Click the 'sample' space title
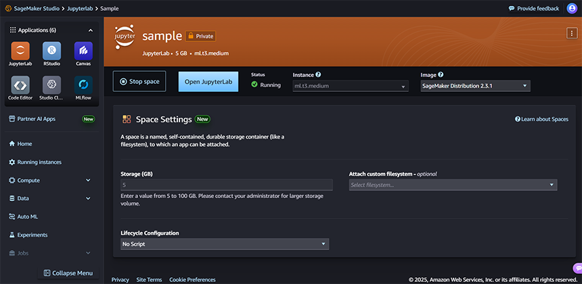Screen dimensions: 582x284 point(162,36)
